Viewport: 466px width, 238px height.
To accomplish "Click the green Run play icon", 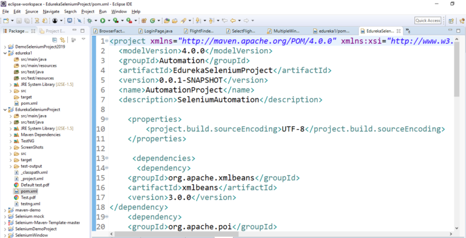I will [x=103, y=21].
